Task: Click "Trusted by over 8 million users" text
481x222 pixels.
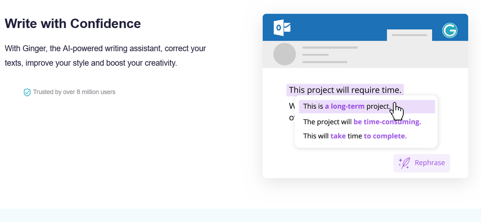Action: point(74,92)
